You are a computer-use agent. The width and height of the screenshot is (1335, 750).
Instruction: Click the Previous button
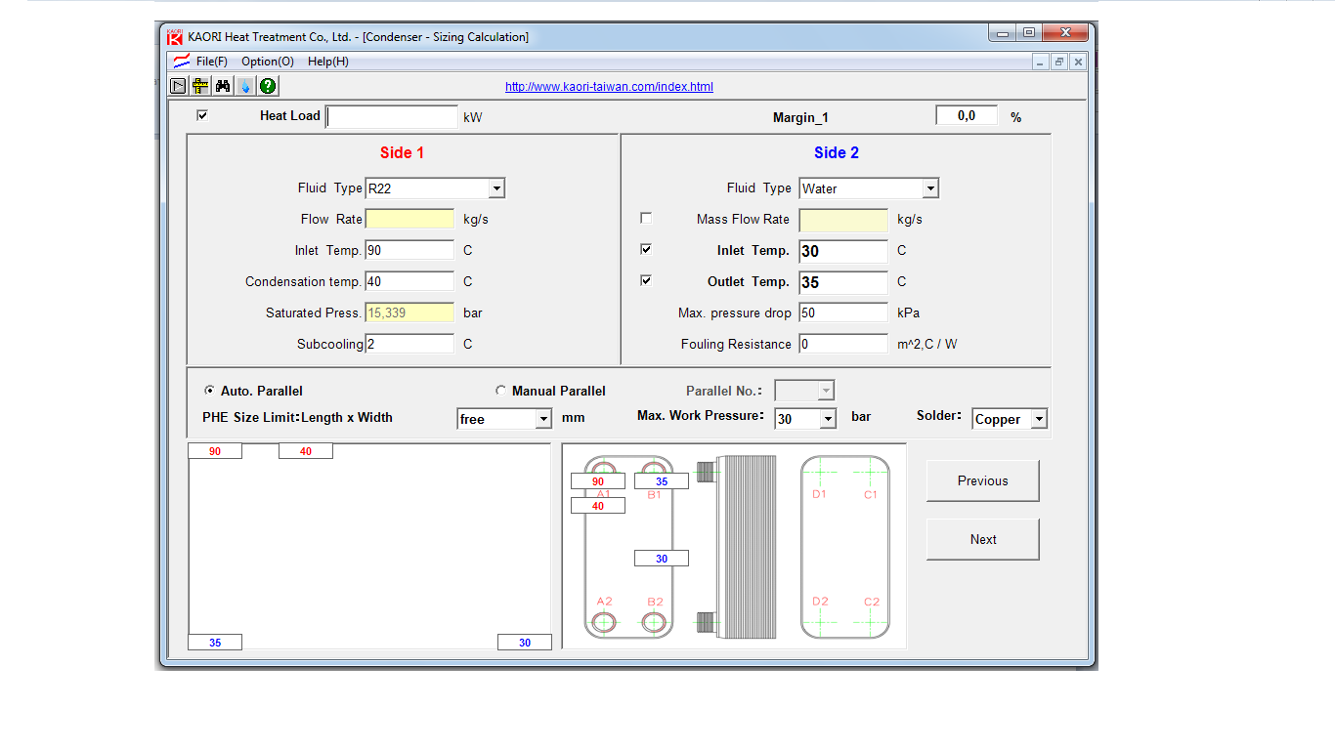(983, 480)
